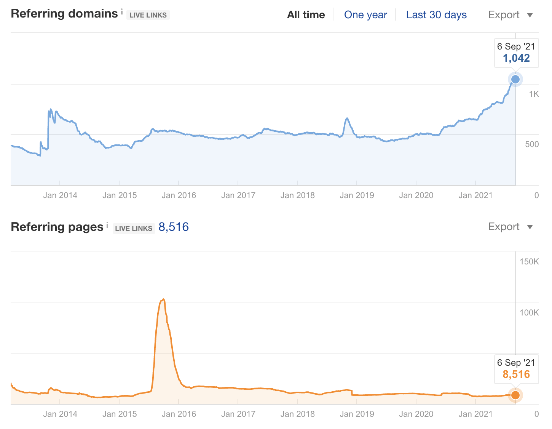Open the 8,516 referring pages count link
The height and width of the screenshot is (429, 552).
tap(174, 227)
